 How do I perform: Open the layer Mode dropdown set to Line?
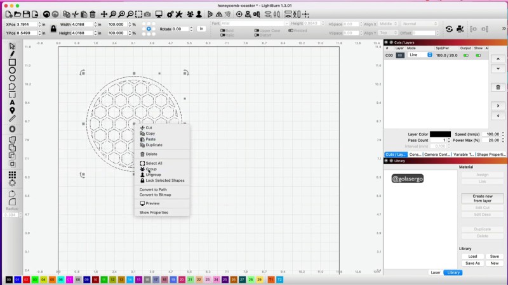coord(420,55)
